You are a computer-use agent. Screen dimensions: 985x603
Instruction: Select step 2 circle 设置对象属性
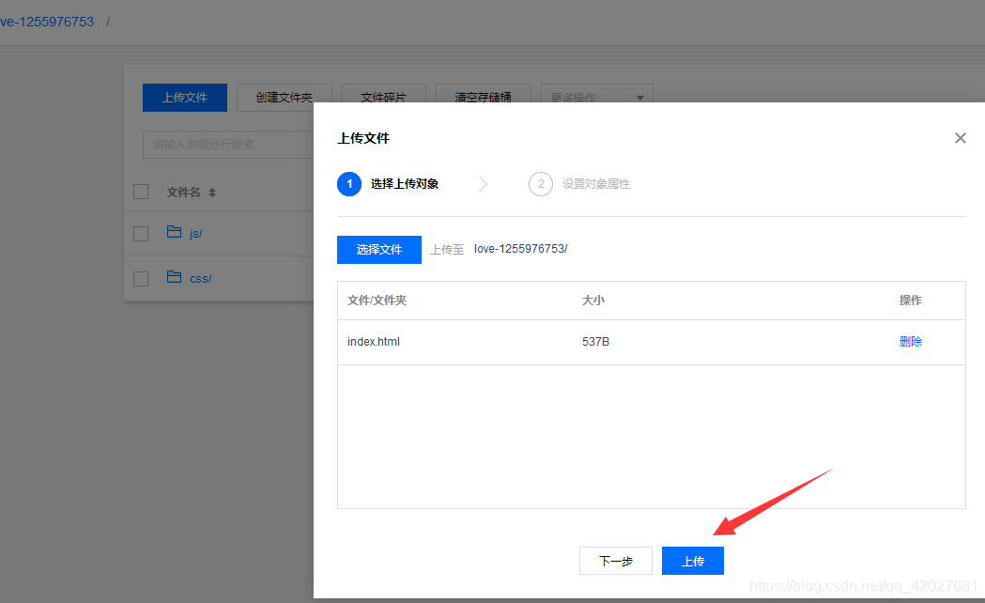[x=540, y=184]
